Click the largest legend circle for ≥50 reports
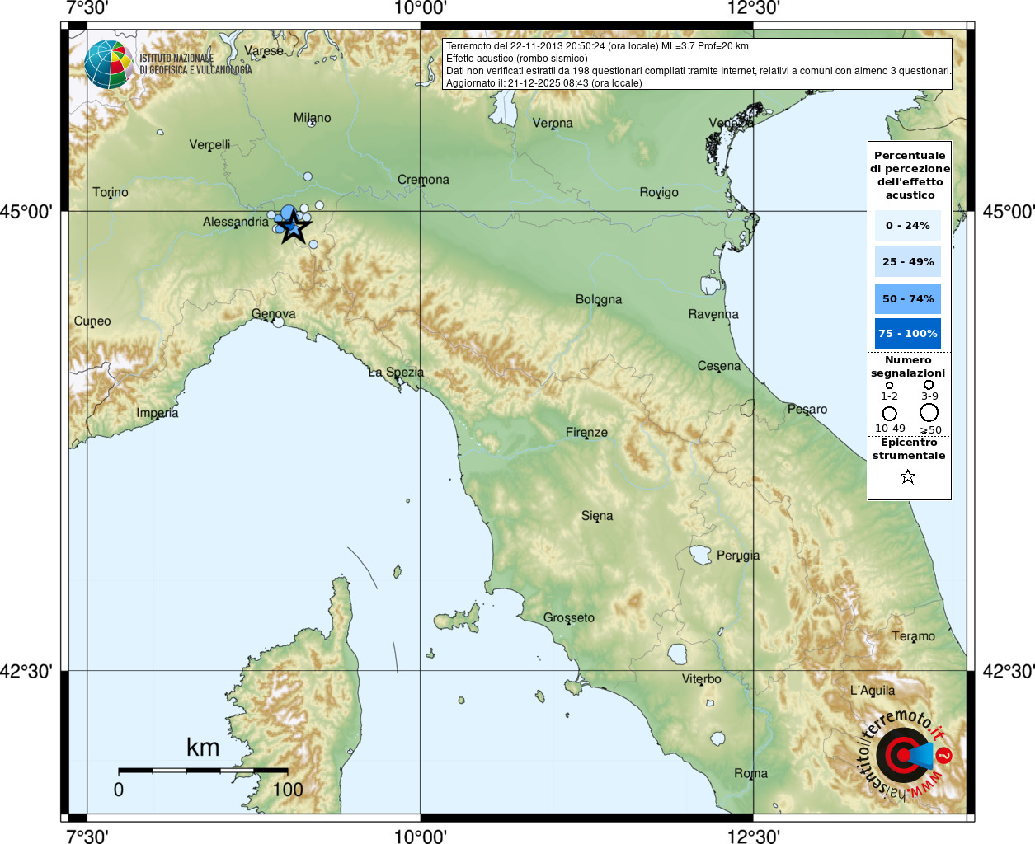The width and height of the screenshot is (1035, 844). click(x=929, y=412)
